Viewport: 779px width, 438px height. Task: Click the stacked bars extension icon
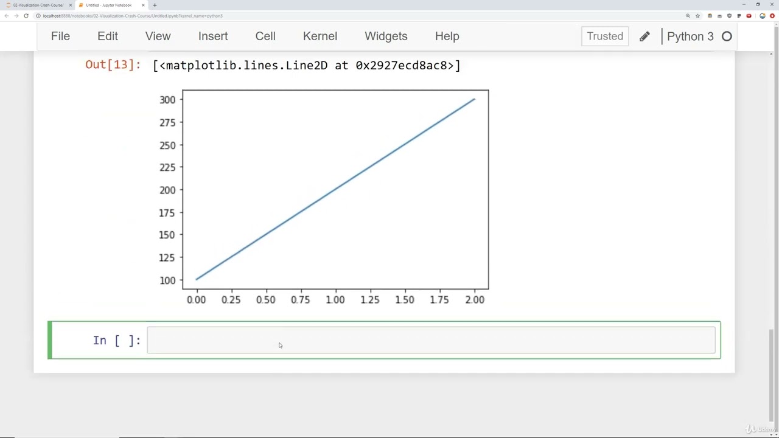coord(739,16)
